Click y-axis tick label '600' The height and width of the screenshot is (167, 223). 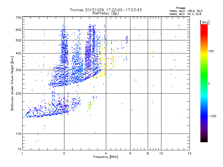[x=18, y=30]
